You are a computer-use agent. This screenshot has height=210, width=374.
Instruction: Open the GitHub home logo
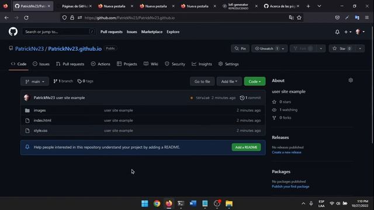pyautogui.click(x=13, y=32)
